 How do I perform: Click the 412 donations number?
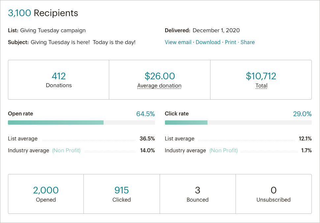(x=59, y=76)
